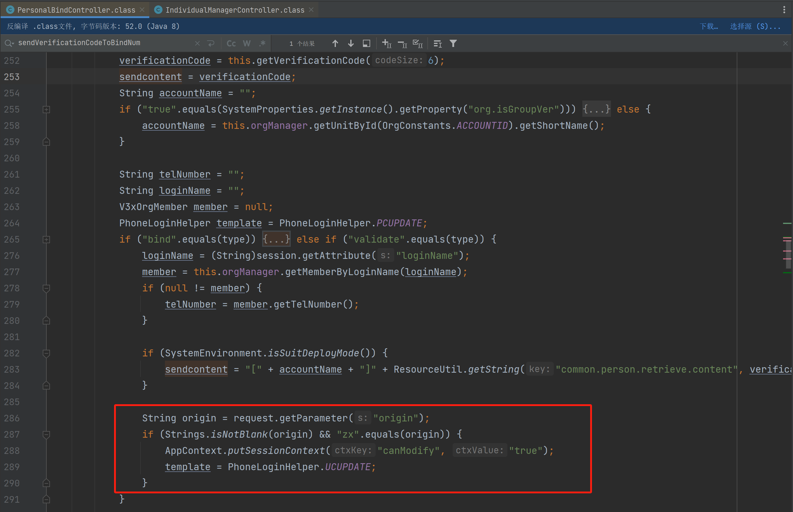
Task: Expand folded block at line 255
Action: coord(47,109)
